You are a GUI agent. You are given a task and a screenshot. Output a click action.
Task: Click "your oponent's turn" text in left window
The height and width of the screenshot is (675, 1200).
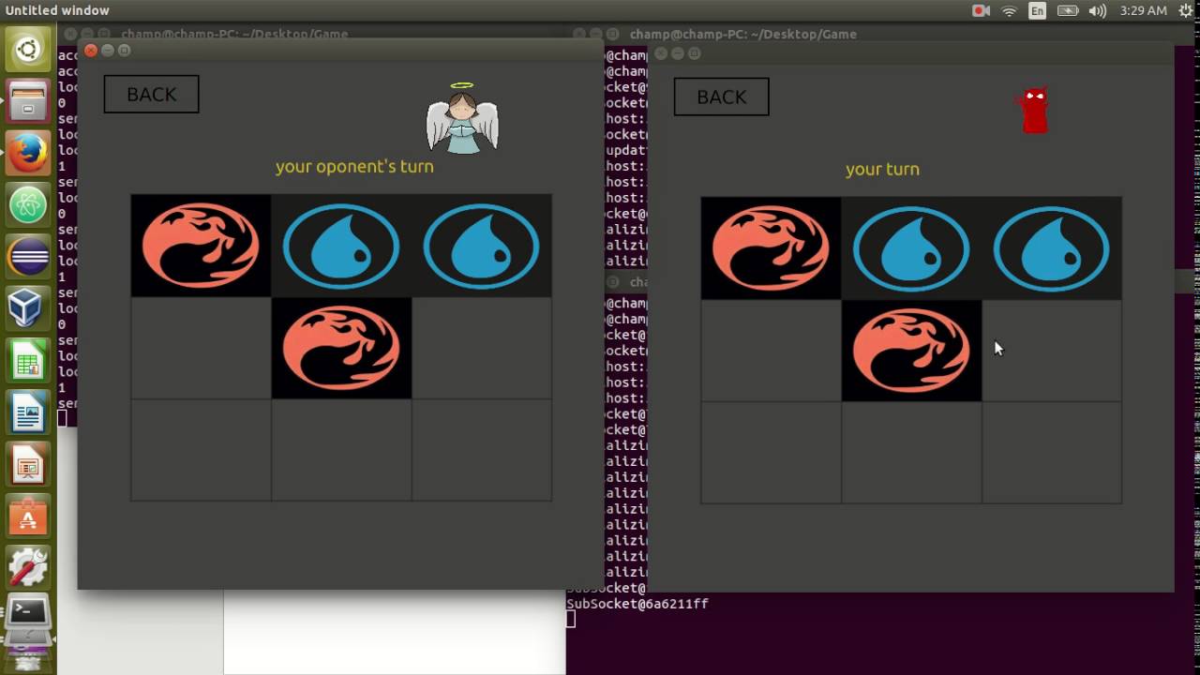coord(354,167)
